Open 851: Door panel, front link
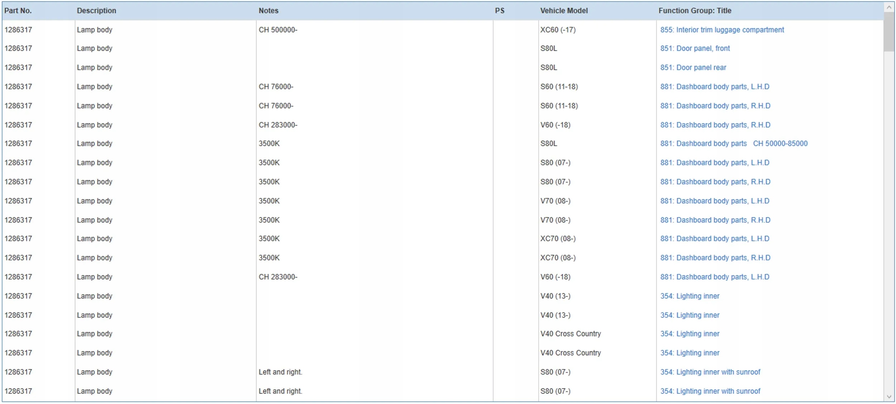The image size is (896, 404). click(x=695, y=48)
